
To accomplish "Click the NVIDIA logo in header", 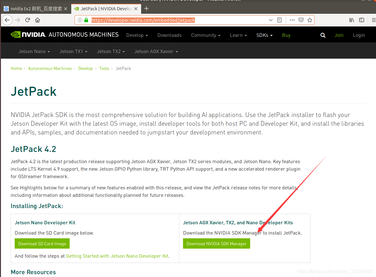I will (28, 35).
